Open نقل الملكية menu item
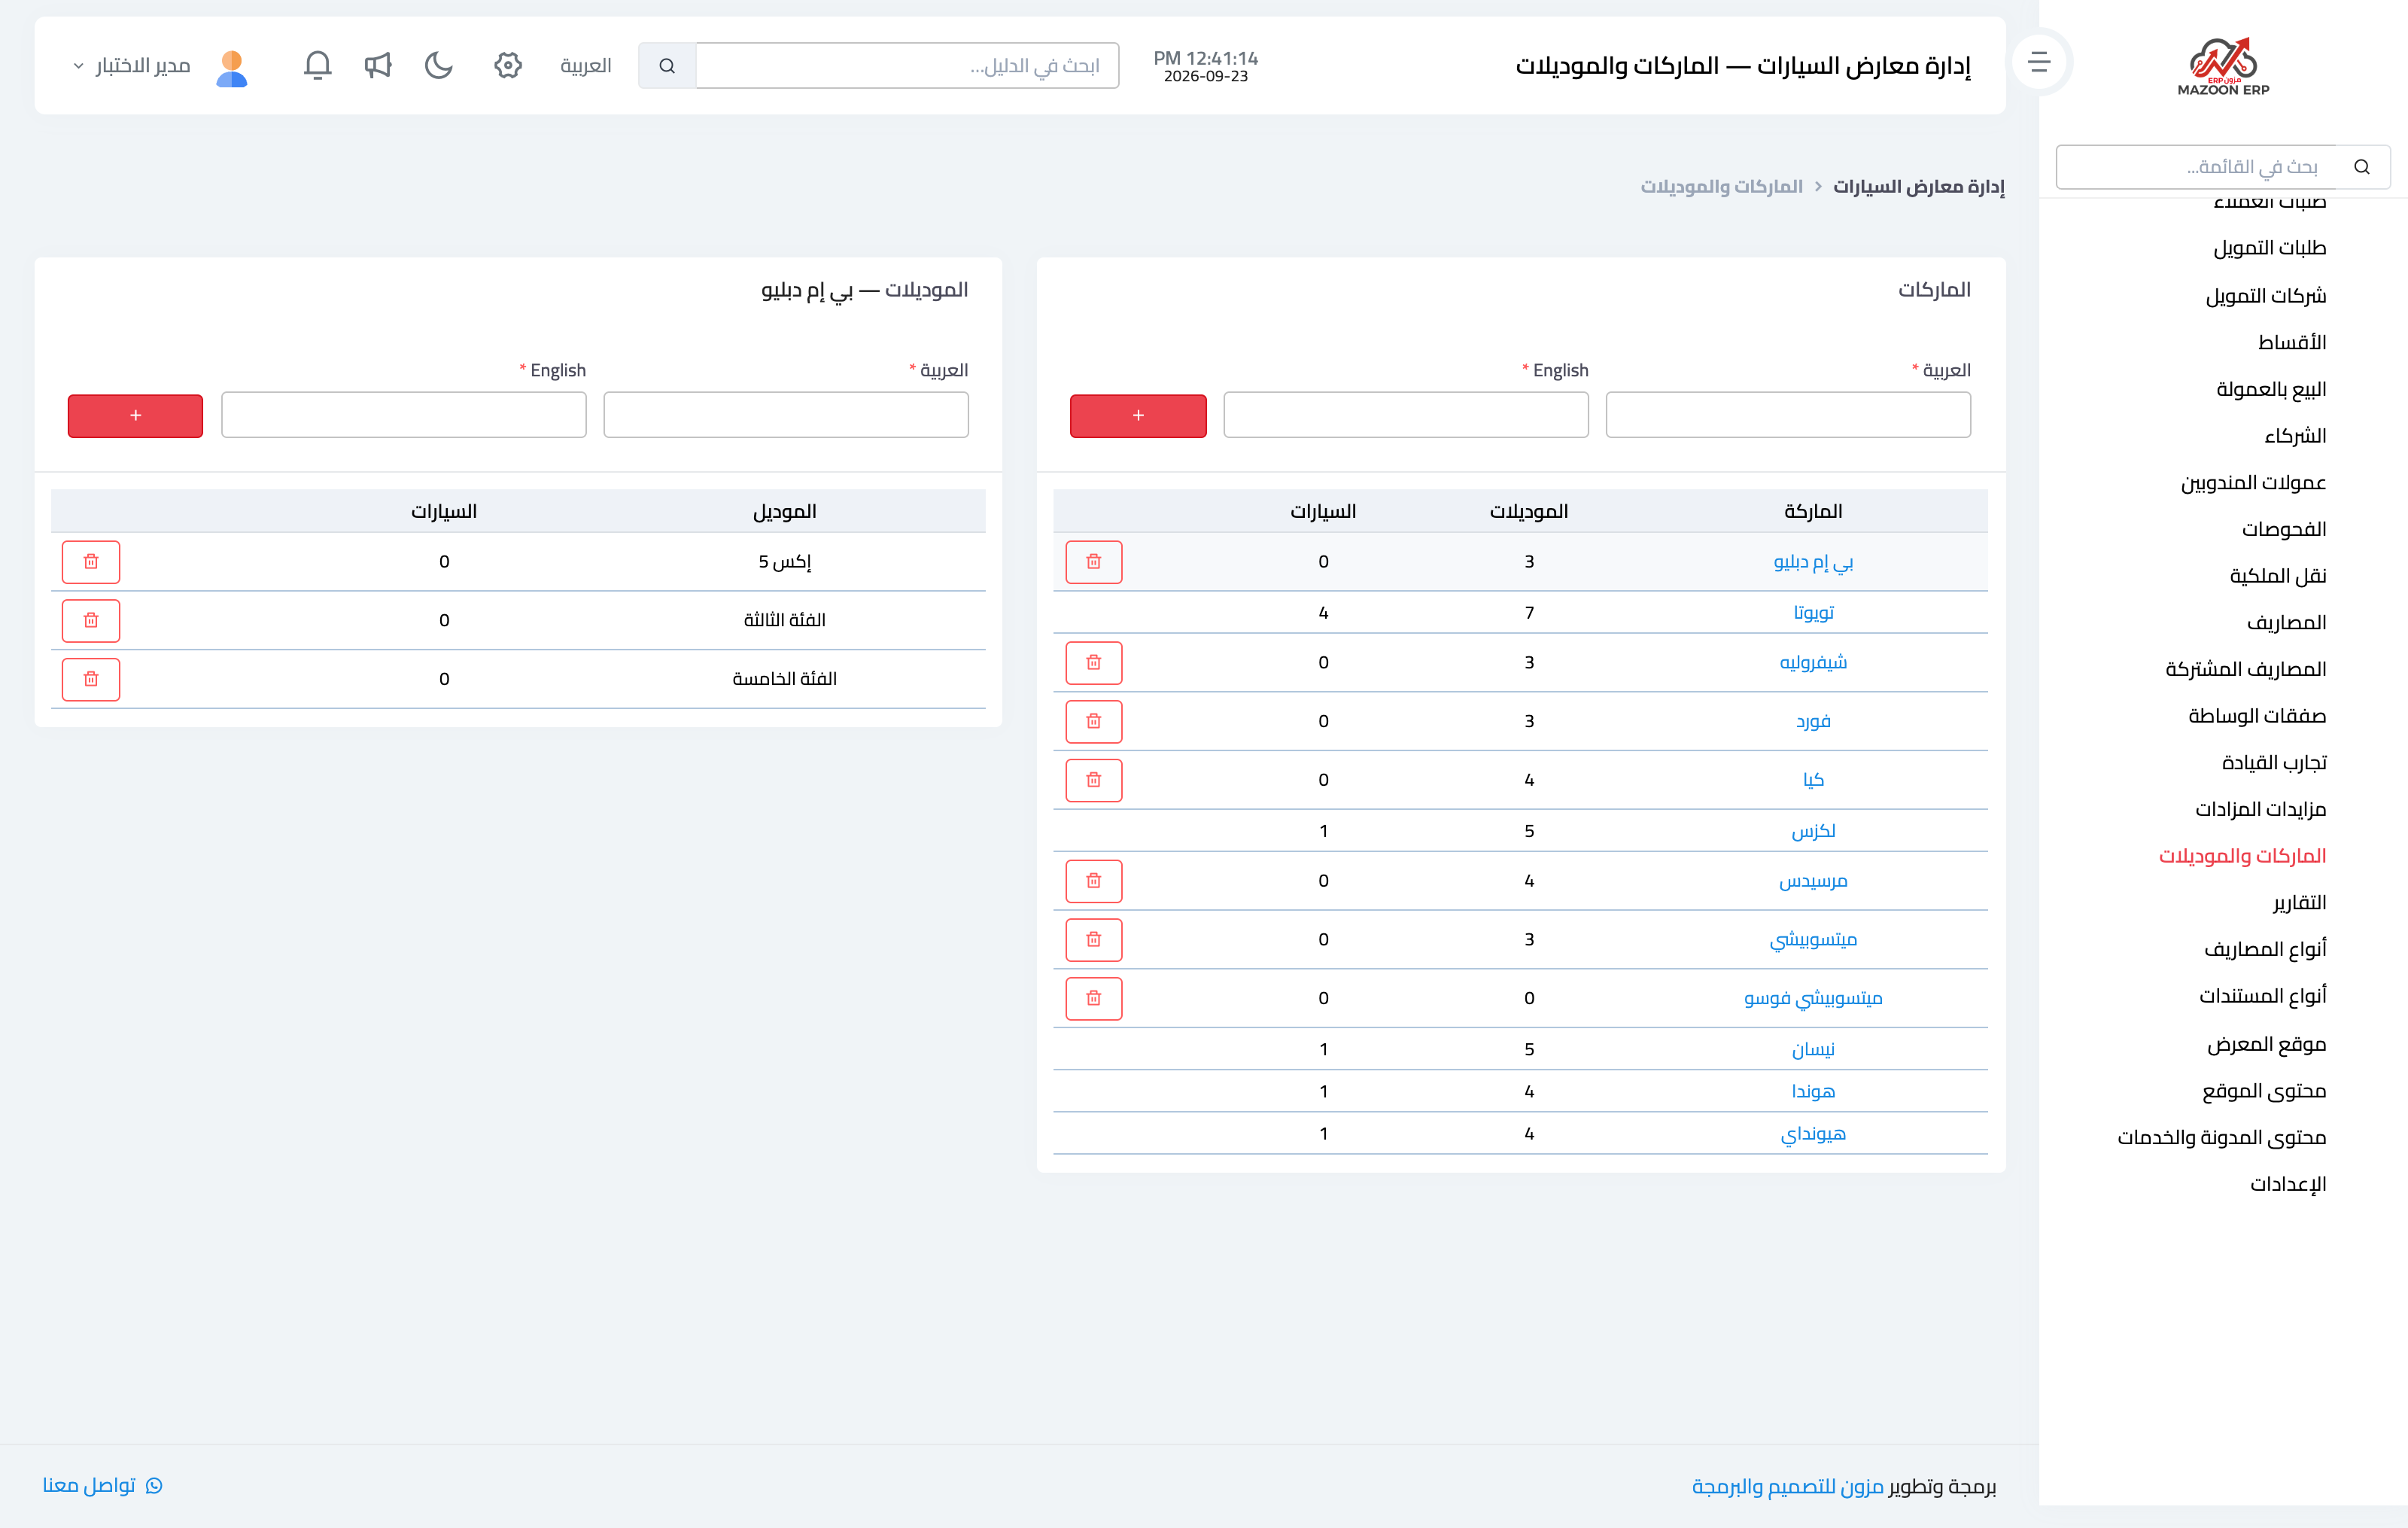This screenshot has width=2408, height=1528. (x=2278, y=576)
